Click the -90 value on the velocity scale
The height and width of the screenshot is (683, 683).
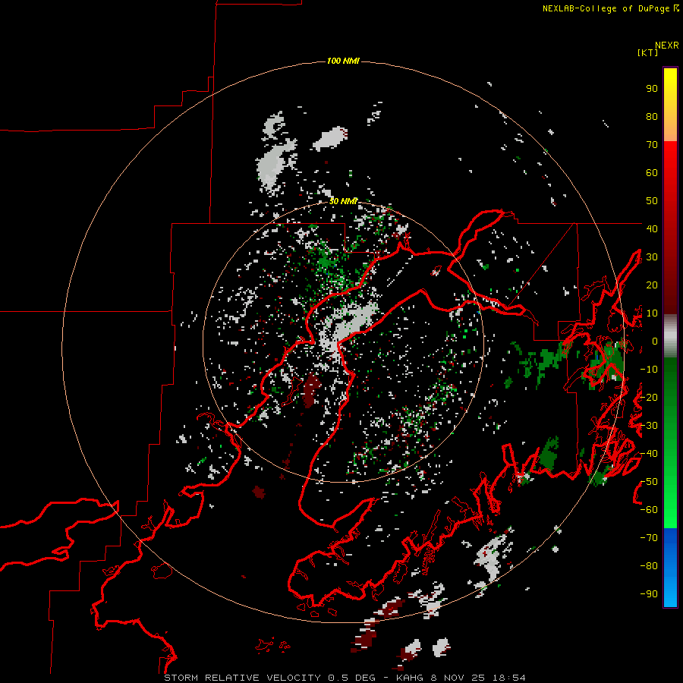(x=649, y=594)
